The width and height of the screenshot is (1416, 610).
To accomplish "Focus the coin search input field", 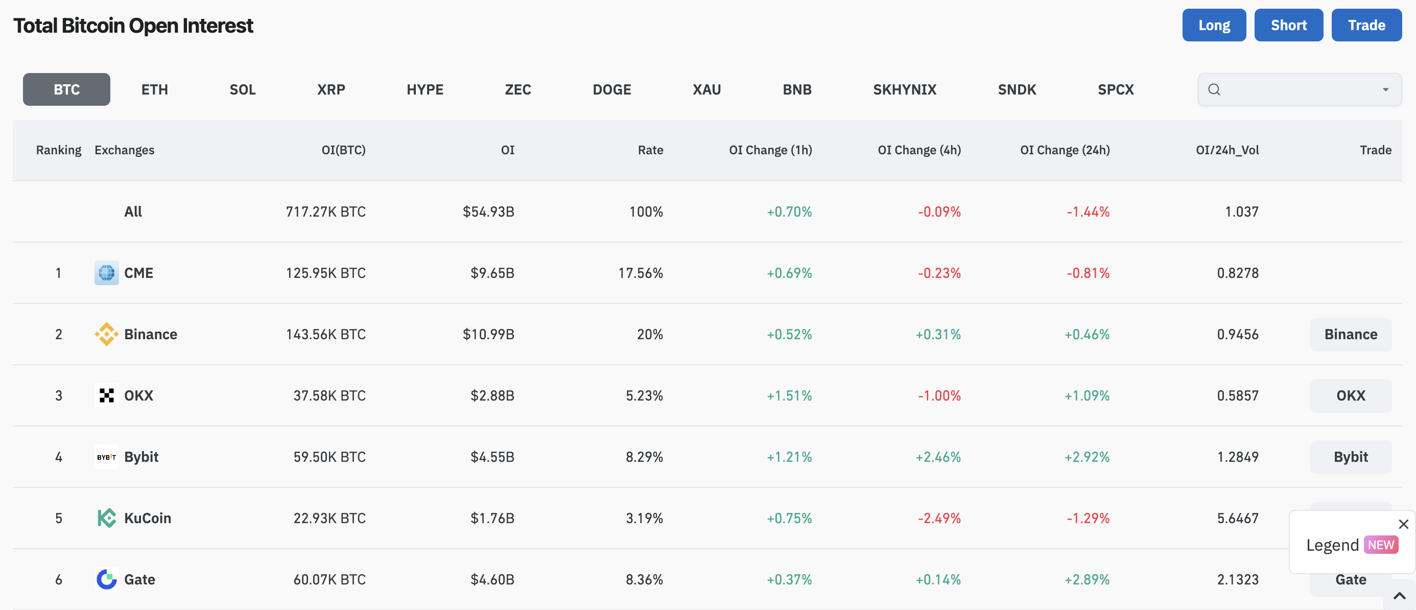I will click(1300, 89).
